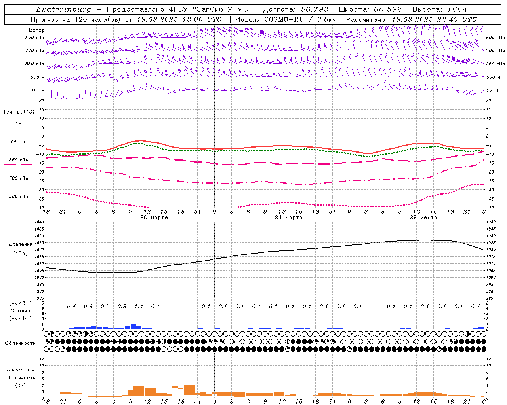The width and height of the screenshot is (507, 405).
Task: Select the Широта: 60.592 header value
Action: point(370,9)
